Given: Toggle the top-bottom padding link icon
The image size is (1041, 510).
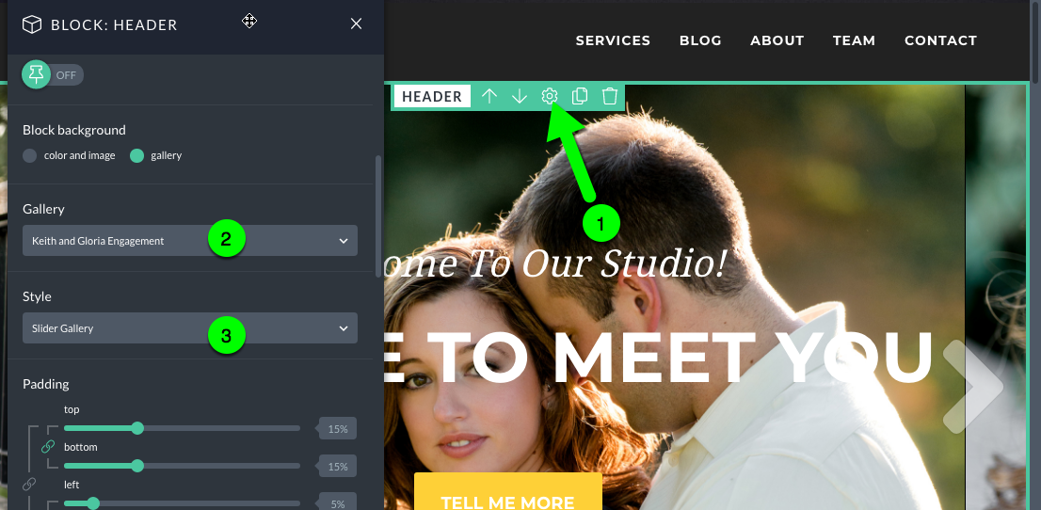Looking at the screenshot, I should point(48,447).
